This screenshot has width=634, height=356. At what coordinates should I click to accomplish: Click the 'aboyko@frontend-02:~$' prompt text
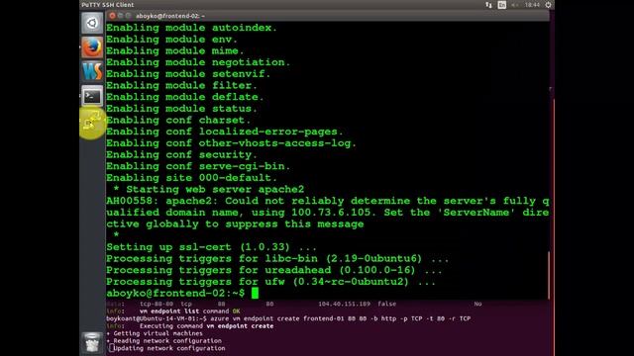click(x=175, y=294)
